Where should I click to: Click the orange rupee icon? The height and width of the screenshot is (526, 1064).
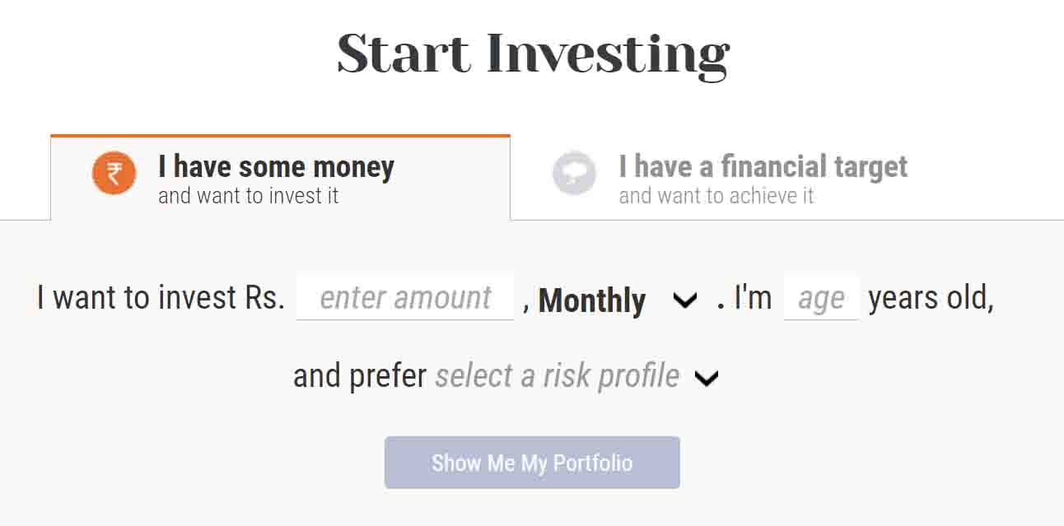[114, 174]
